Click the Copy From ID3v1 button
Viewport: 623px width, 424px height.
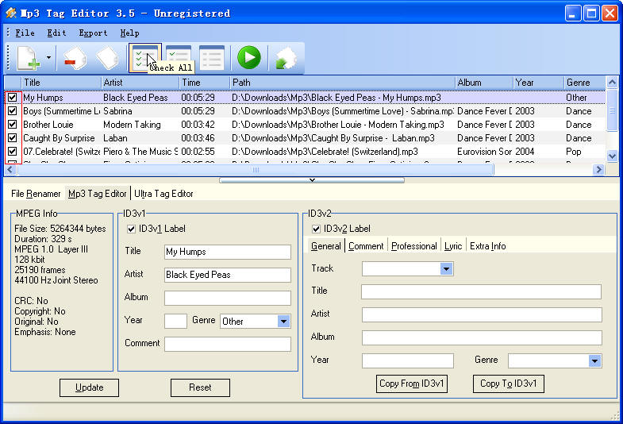point(412,384)
